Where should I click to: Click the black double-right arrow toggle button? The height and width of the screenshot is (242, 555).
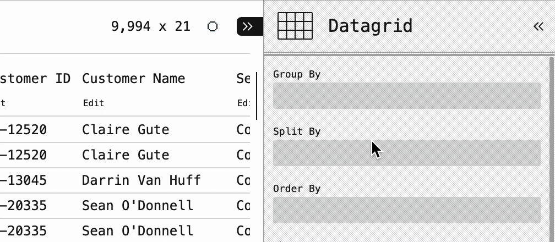tap(249, 26)
